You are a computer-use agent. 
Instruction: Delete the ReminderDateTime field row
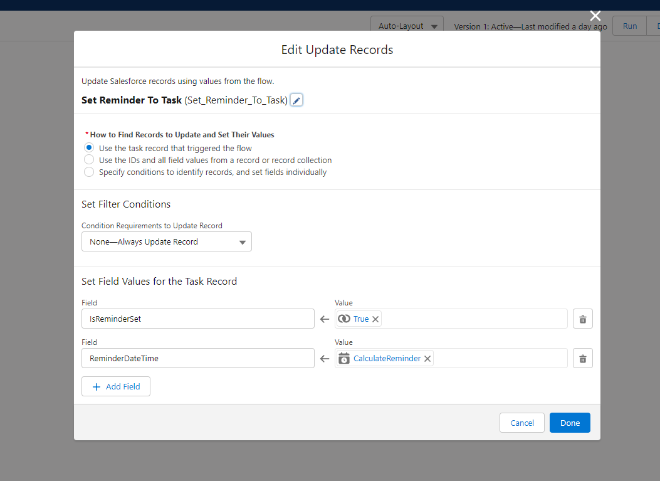point(582,359)
